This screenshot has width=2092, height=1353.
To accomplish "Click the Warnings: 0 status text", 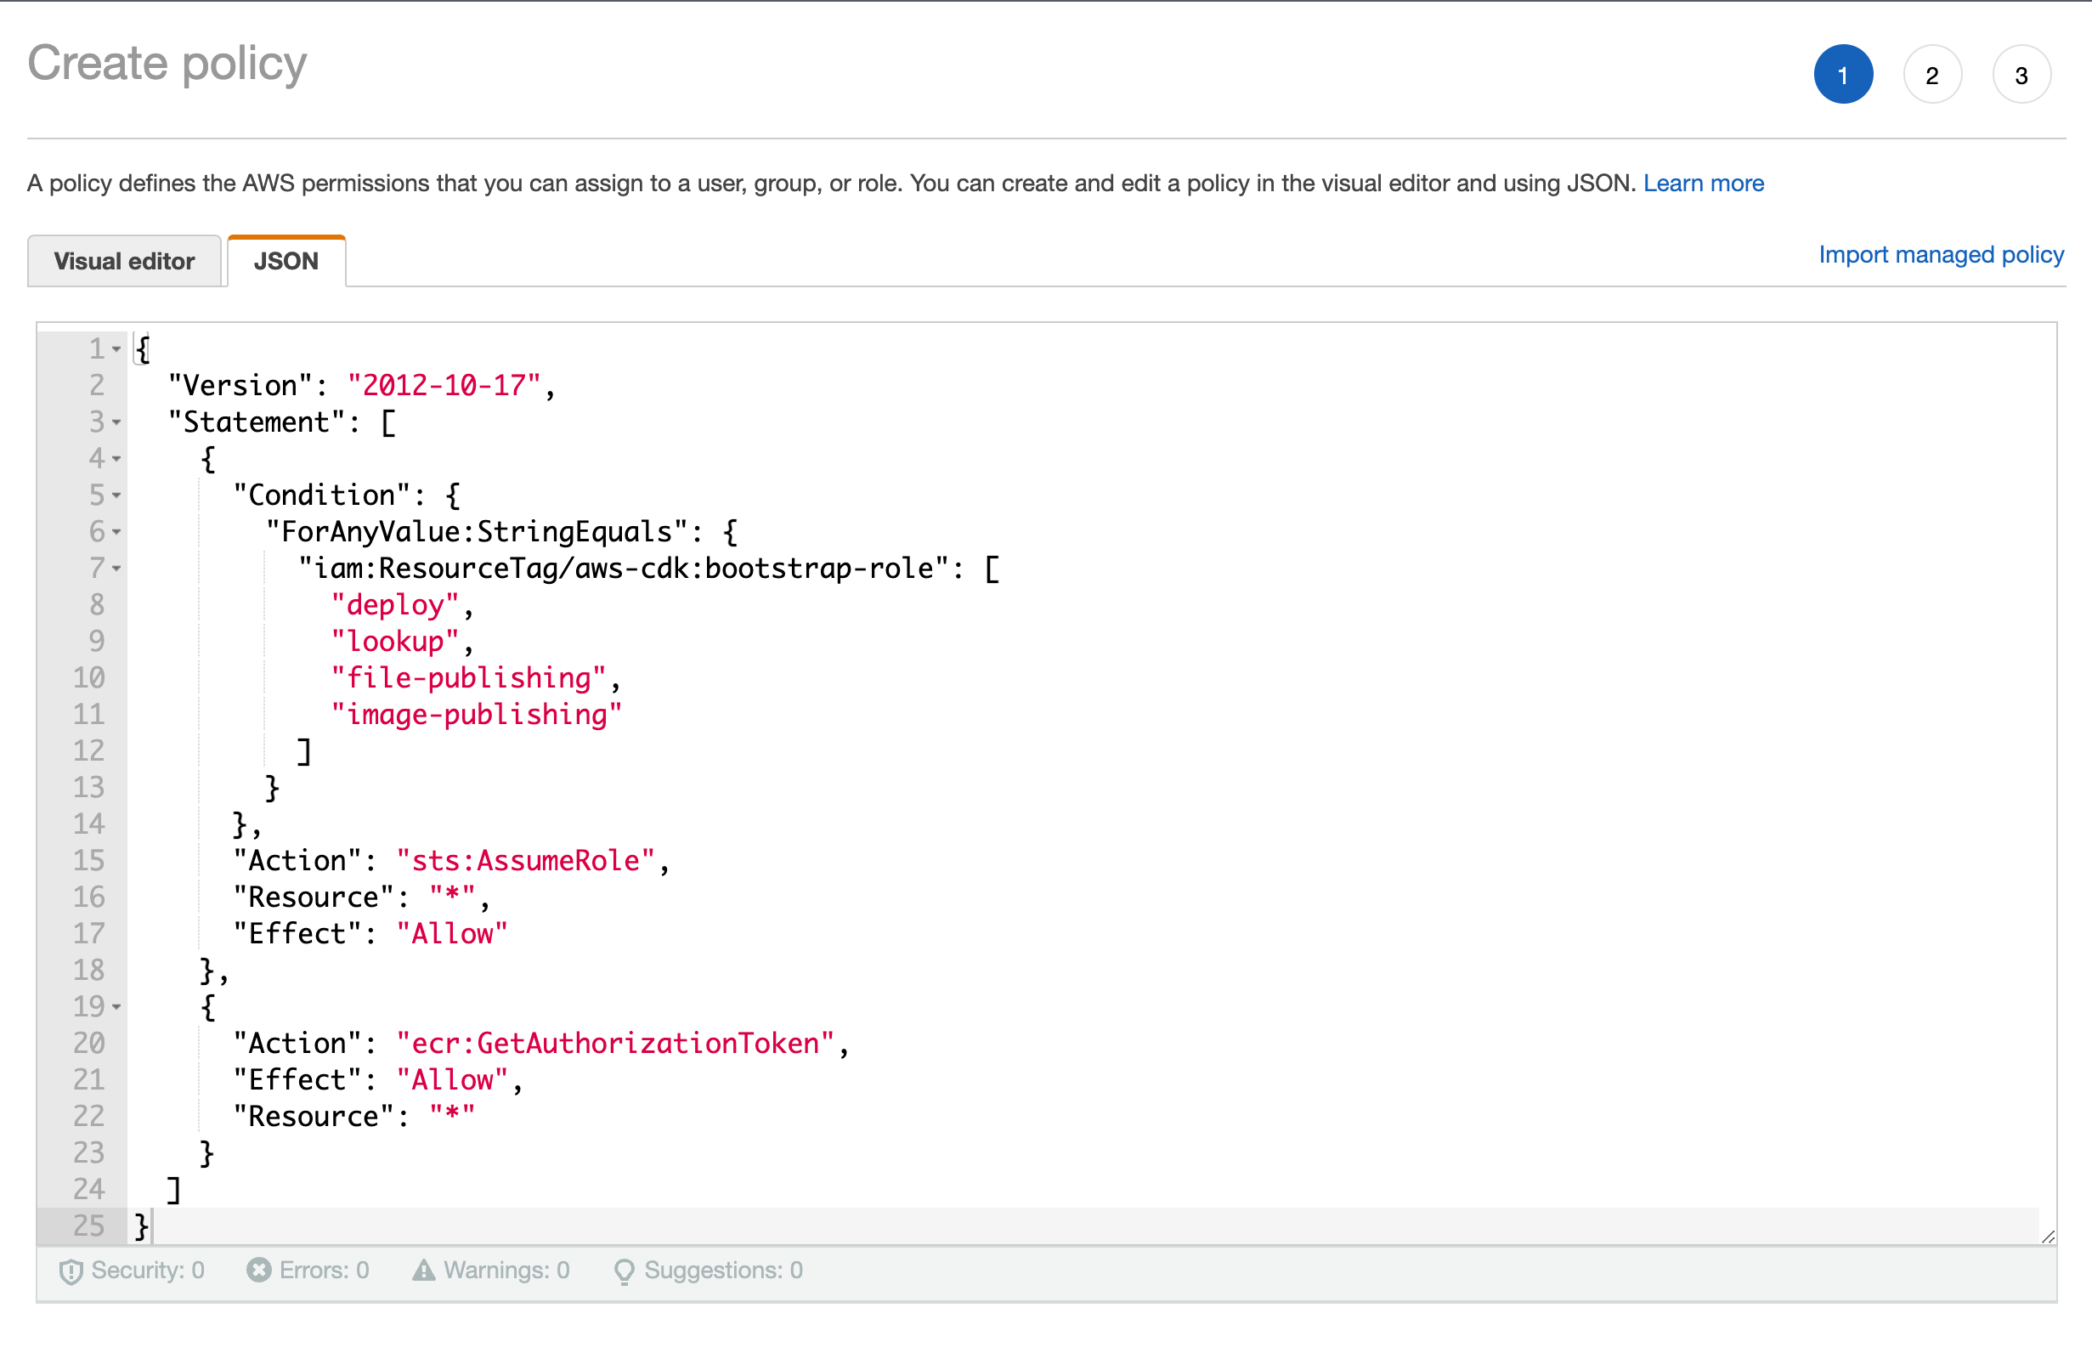I will click(x=506, y=1271).
